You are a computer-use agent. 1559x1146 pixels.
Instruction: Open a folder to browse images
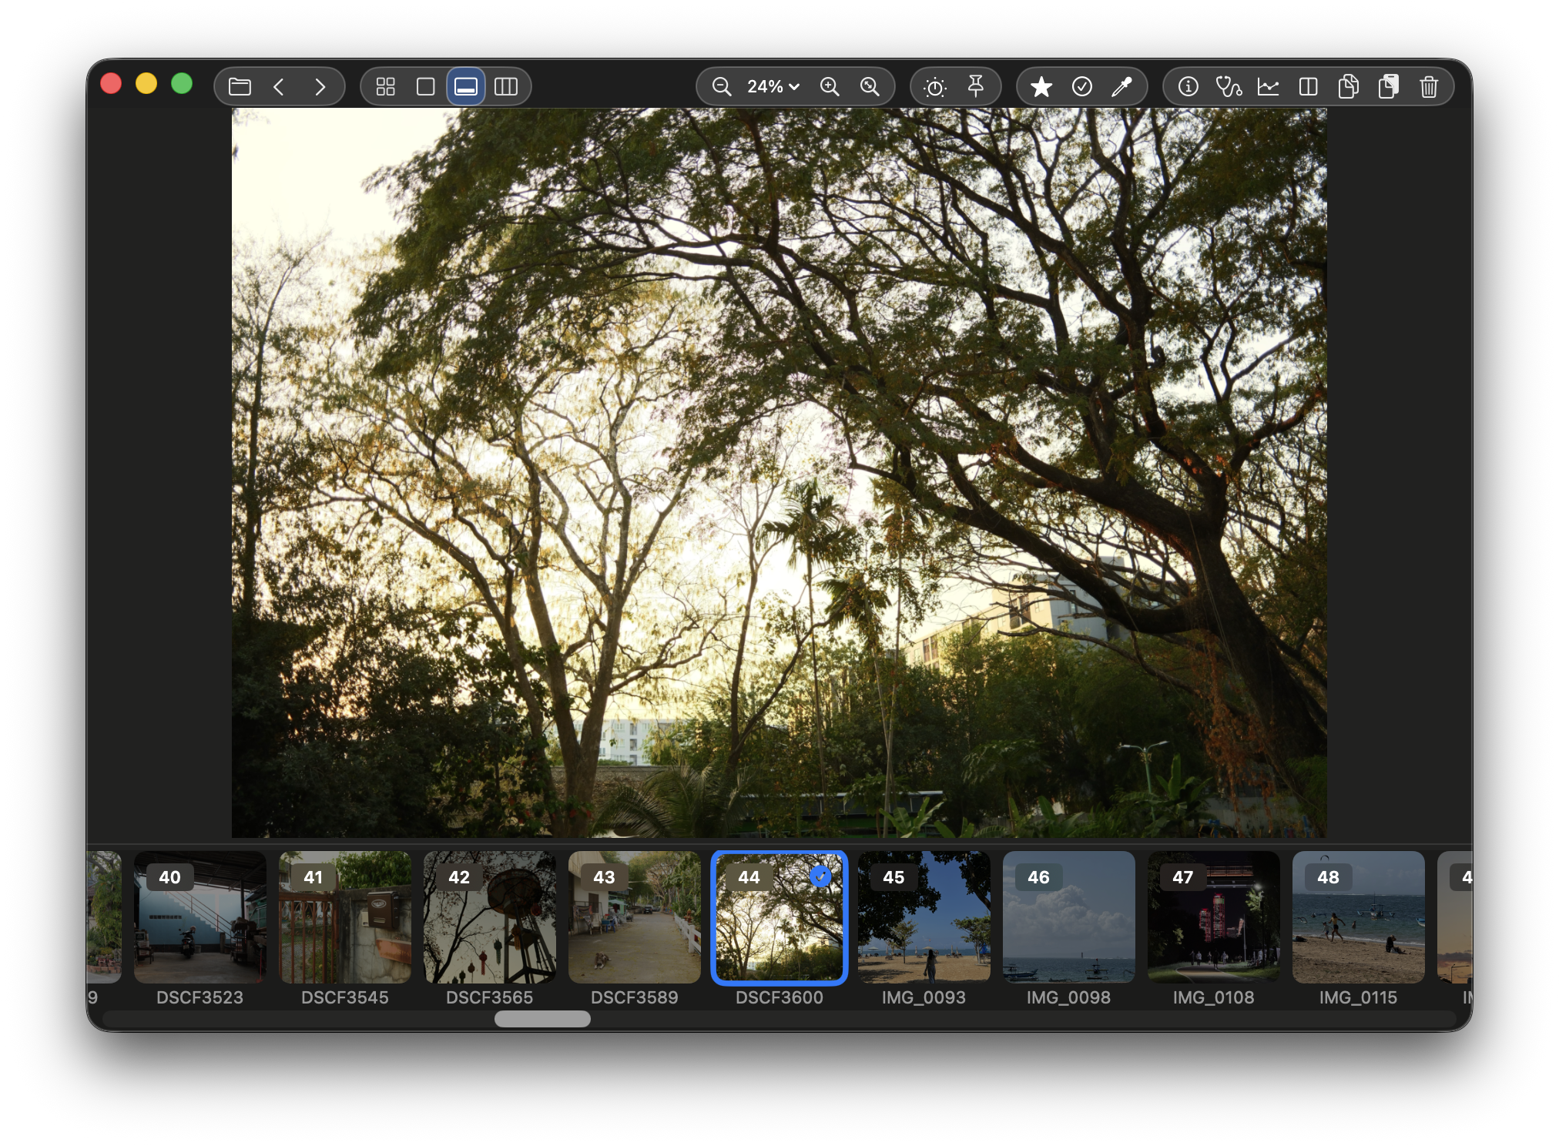point(239,86)
